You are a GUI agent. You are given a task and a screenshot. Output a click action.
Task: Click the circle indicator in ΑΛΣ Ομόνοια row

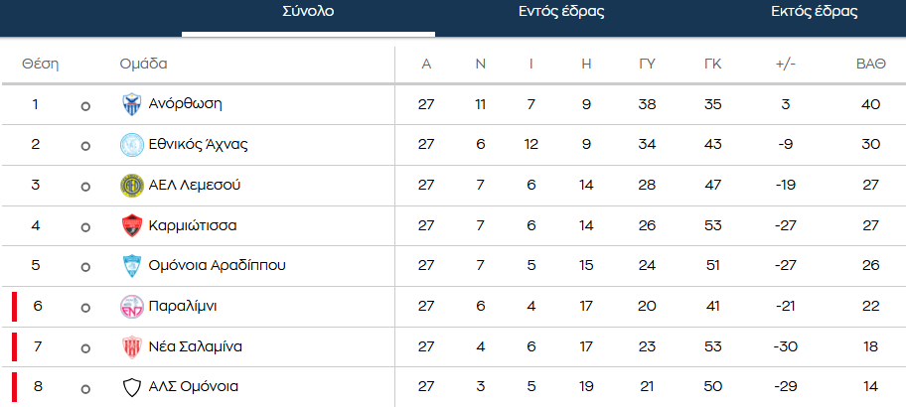coord(85,389)
